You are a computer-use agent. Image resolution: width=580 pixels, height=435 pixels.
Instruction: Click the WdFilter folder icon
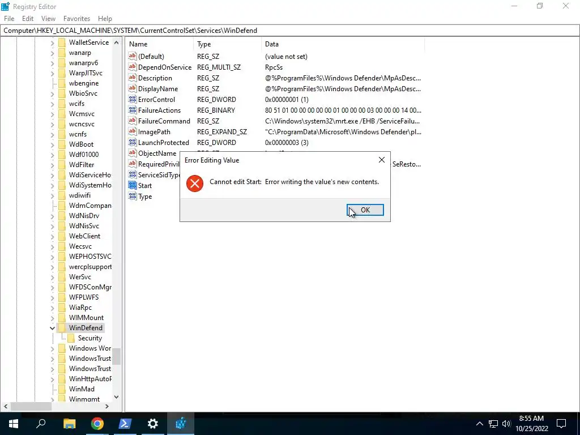pyautogui.click(x=62, y=165)
